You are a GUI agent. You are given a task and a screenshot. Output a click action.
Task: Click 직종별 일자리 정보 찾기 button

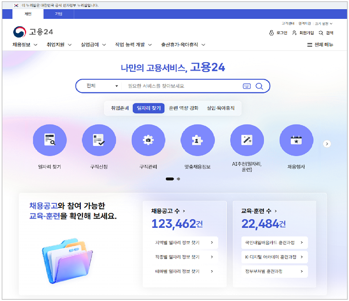(184, 257)
